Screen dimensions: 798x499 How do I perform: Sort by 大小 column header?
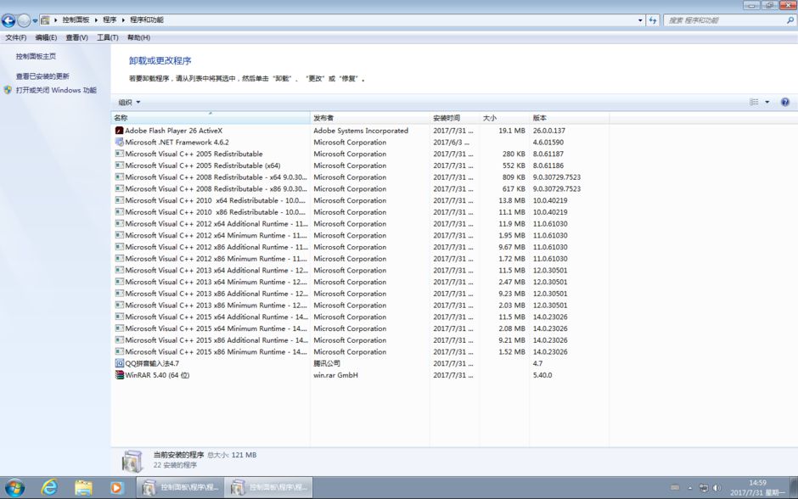[x=503, y=118]
